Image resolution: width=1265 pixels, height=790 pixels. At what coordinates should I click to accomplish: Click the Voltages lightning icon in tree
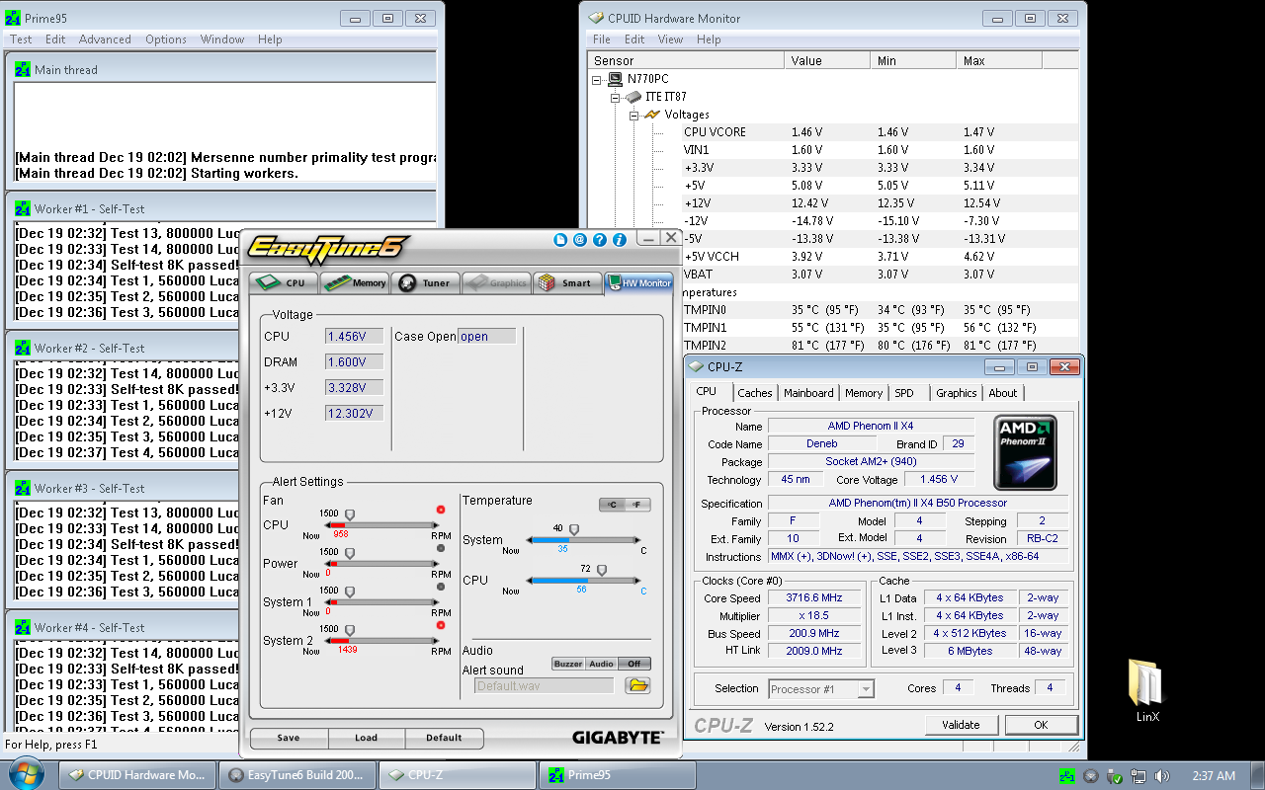[x=652, y=115]
